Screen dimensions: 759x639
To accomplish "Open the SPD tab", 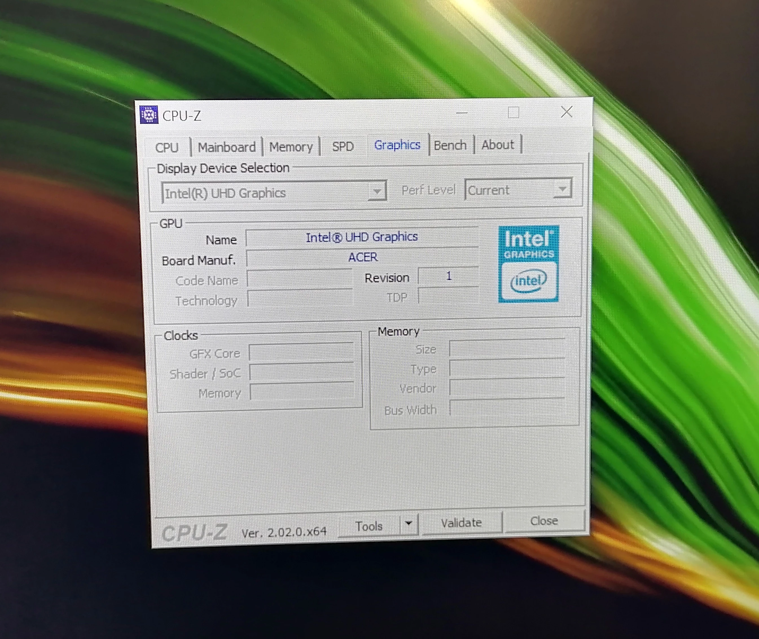I will (343, 146).
